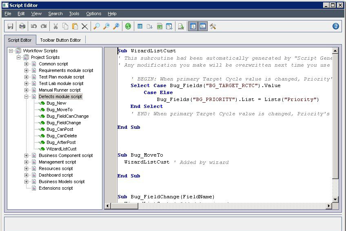
Task: Select Bug_AfterPost in the tree
Action: click(x=61, y=142)
